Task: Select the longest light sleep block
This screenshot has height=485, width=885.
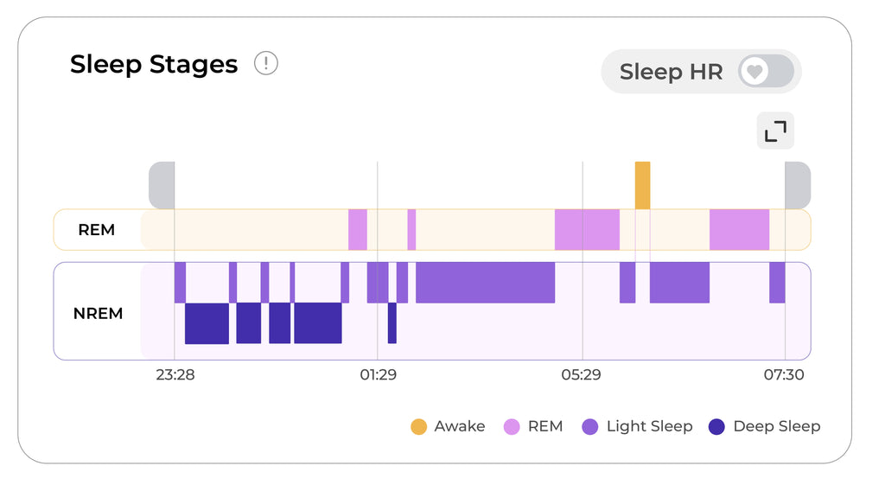Action: click(x=485, y=283)
